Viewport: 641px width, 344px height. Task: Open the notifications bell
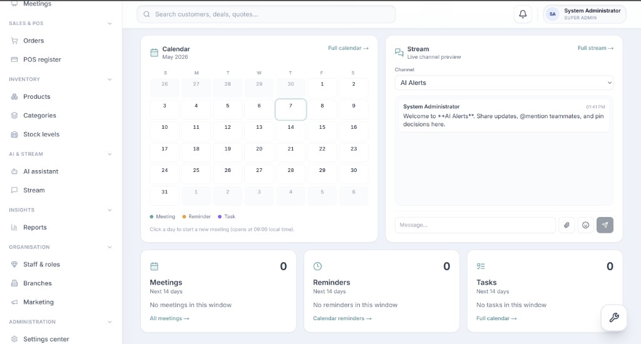[523, 14]
